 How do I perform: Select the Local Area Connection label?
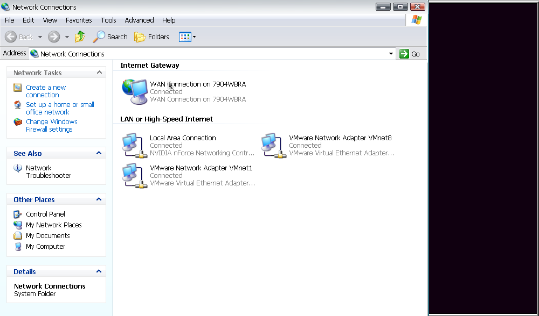(x=183, y=138)
